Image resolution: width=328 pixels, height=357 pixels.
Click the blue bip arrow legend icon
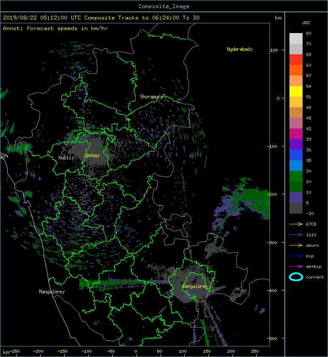296,256
